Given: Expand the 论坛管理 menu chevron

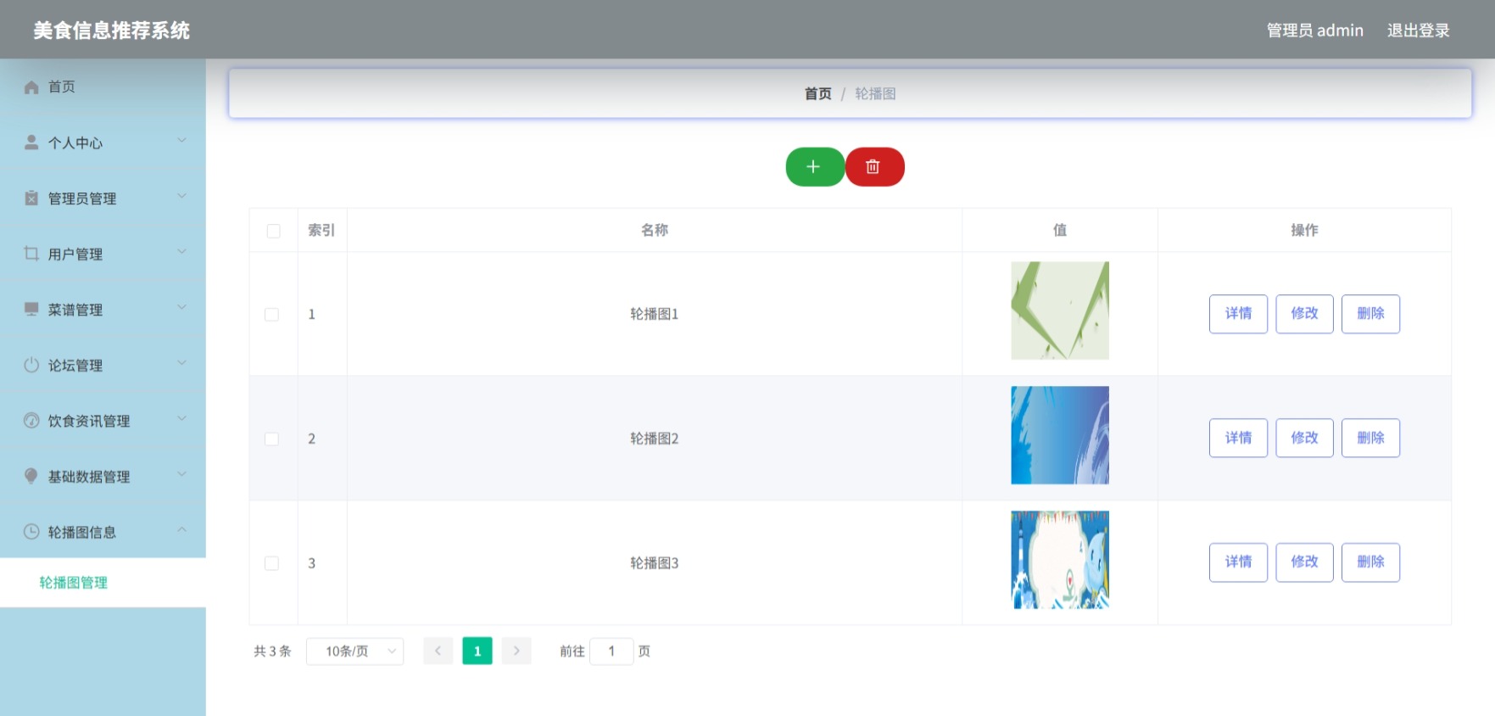Looking at the screenshot, I should (x=181, y=363).
